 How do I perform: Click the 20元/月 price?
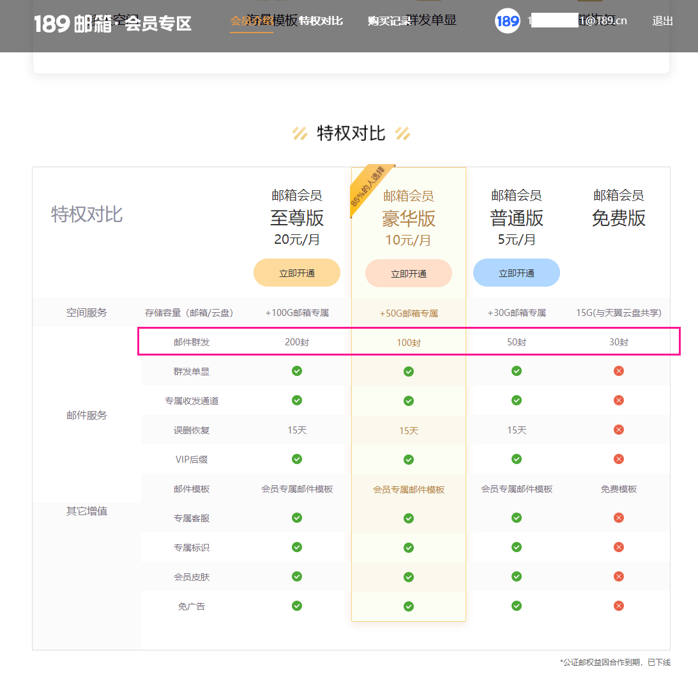pyautogui.click(x=297, y=239)
